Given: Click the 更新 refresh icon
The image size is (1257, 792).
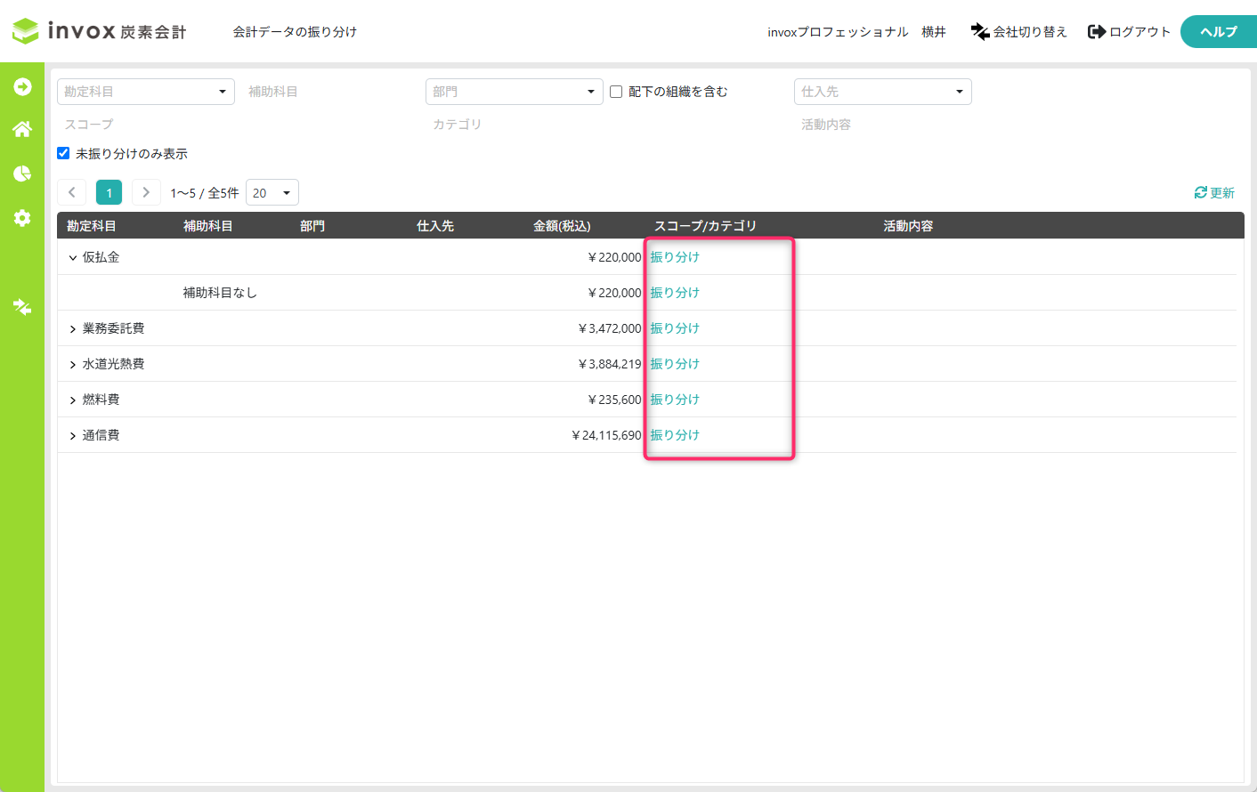Looking at the screenshot, I should point(1201,192).
